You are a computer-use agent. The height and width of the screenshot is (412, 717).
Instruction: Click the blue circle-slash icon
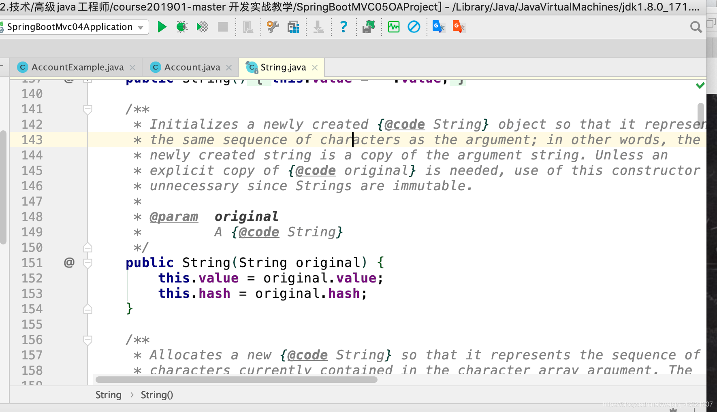[414, 27]
